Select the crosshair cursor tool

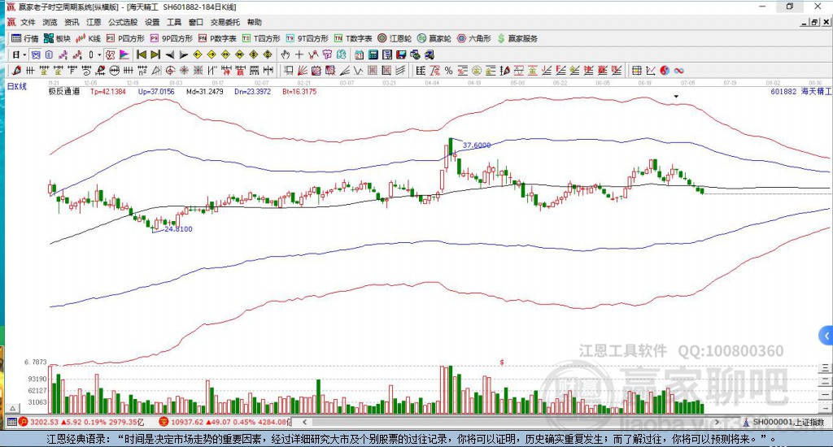[299, 54]
